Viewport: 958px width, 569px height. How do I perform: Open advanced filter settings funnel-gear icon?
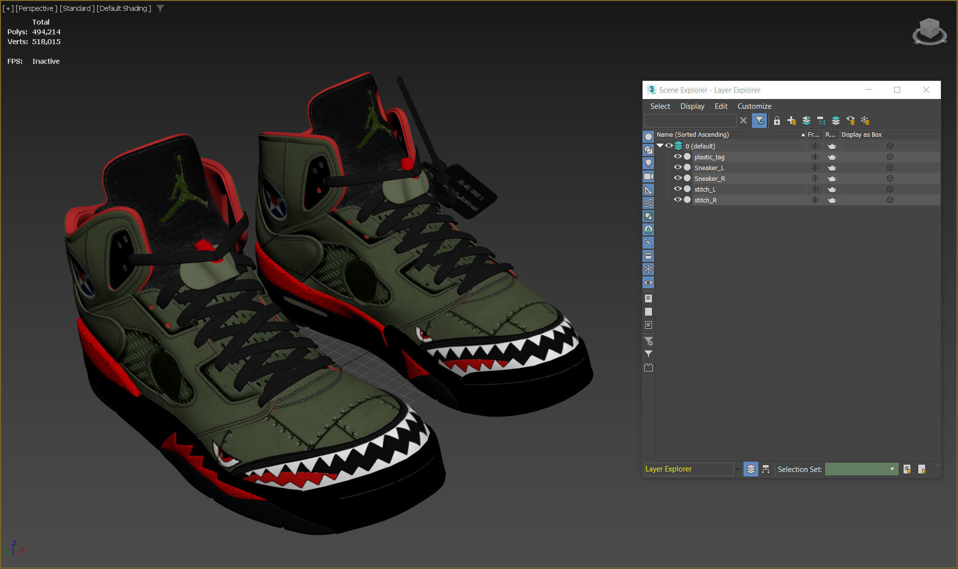coord(648,341)
